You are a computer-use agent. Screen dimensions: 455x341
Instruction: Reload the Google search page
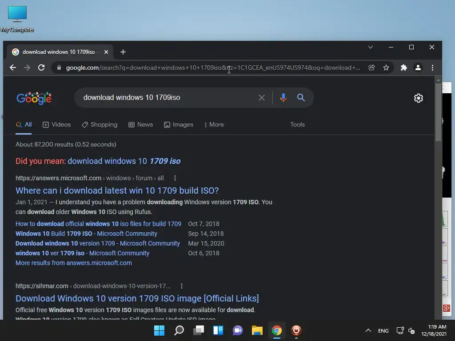click(x=41, y=67)
